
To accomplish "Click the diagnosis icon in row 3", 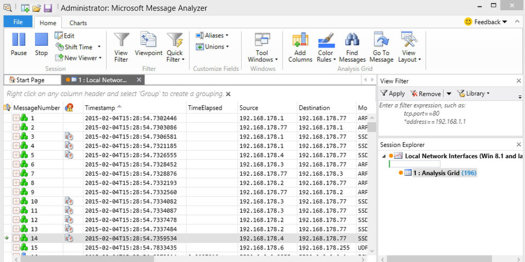I will [69, 136].
